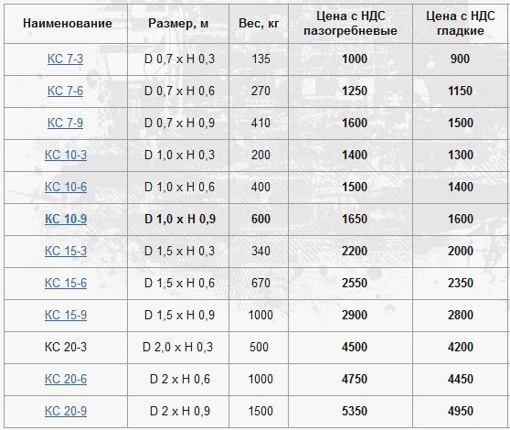The width and height of the screenshot is (510, 430).
Task: Open the КС 15-6 product link
Action: 66,284
